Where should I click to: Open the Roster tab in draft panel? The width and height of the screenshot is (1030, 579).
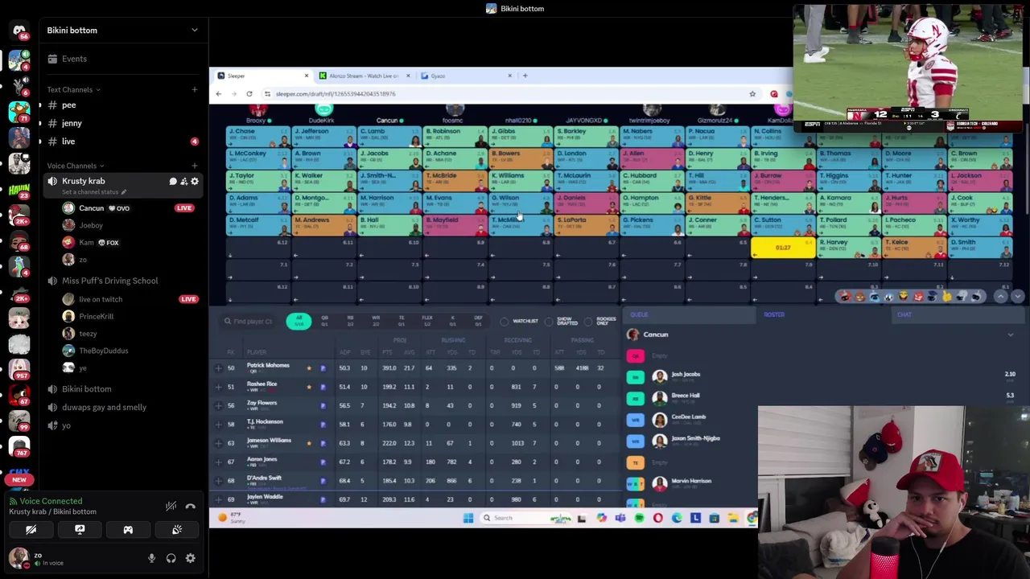774,315
